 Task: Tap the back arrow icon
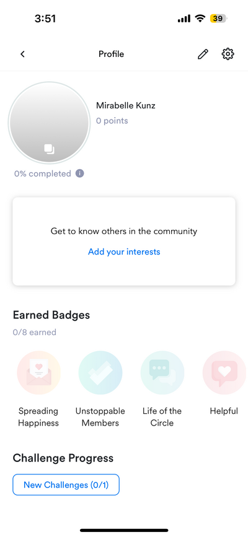(23, 54)
